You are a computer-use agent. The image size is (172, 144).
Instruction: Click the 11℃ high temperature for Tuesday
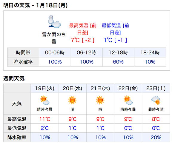pyautogui.click(x=45, y=119)
